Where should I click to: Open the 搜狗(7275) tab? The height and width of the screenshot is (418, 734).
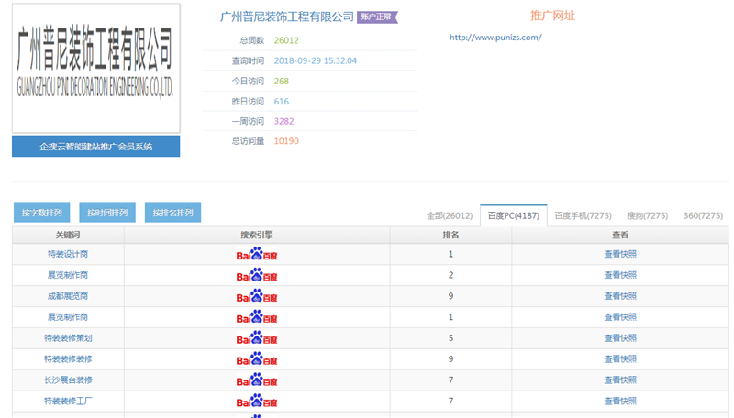tap(647, 216)
